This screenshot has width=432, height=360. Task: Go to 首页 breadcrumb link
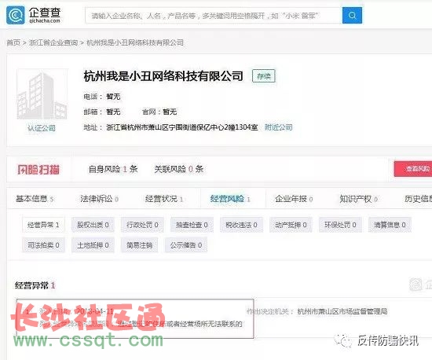point(13,42)
